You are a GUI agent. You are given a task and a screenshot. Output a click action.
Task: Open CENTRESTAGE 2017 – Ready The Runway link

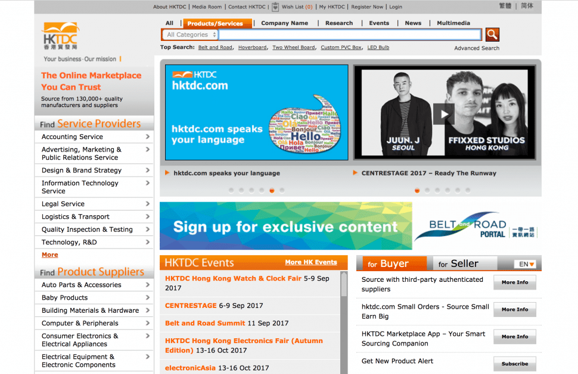tap(428, 173)
